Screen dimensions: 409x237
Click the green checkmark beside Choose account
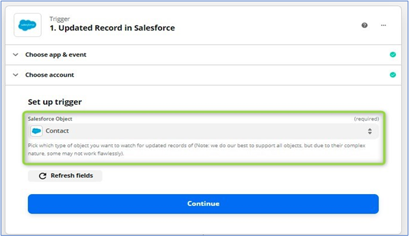point(393,75)
